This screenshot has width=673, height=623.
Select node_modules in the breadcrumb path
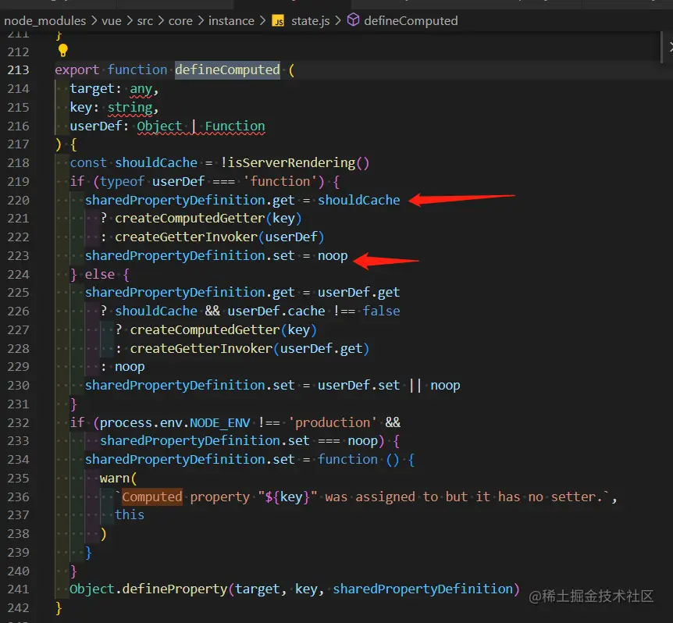click(45, 20)
